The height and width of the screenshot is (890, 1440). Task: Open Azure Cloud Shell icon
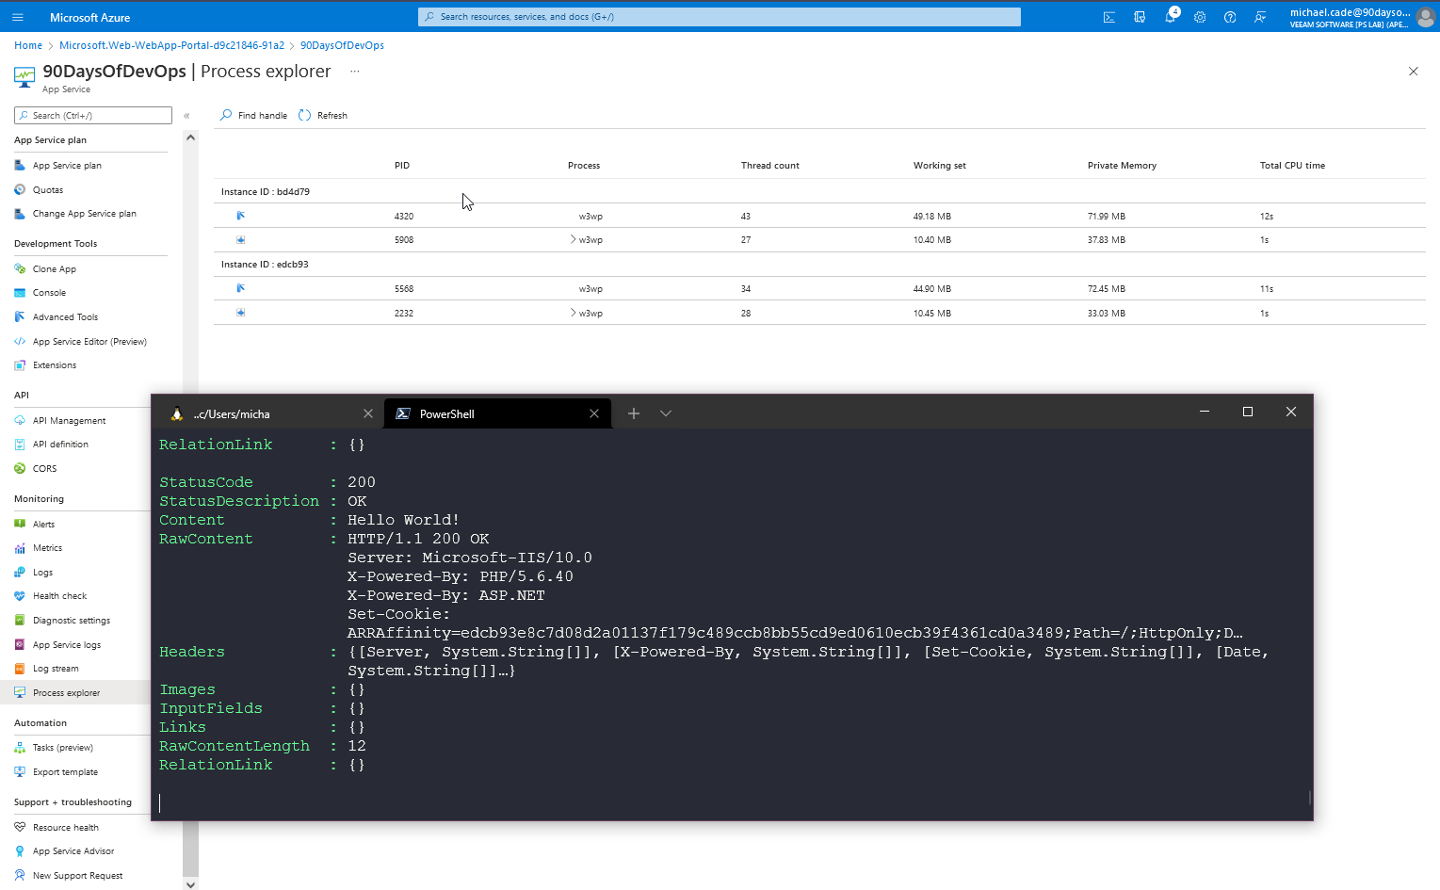pyautogui.click(x=1109, y=17)
